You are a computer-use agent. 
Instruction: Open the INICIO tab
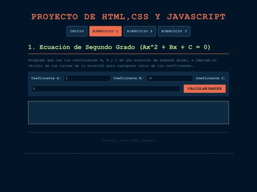click(77, 31)
